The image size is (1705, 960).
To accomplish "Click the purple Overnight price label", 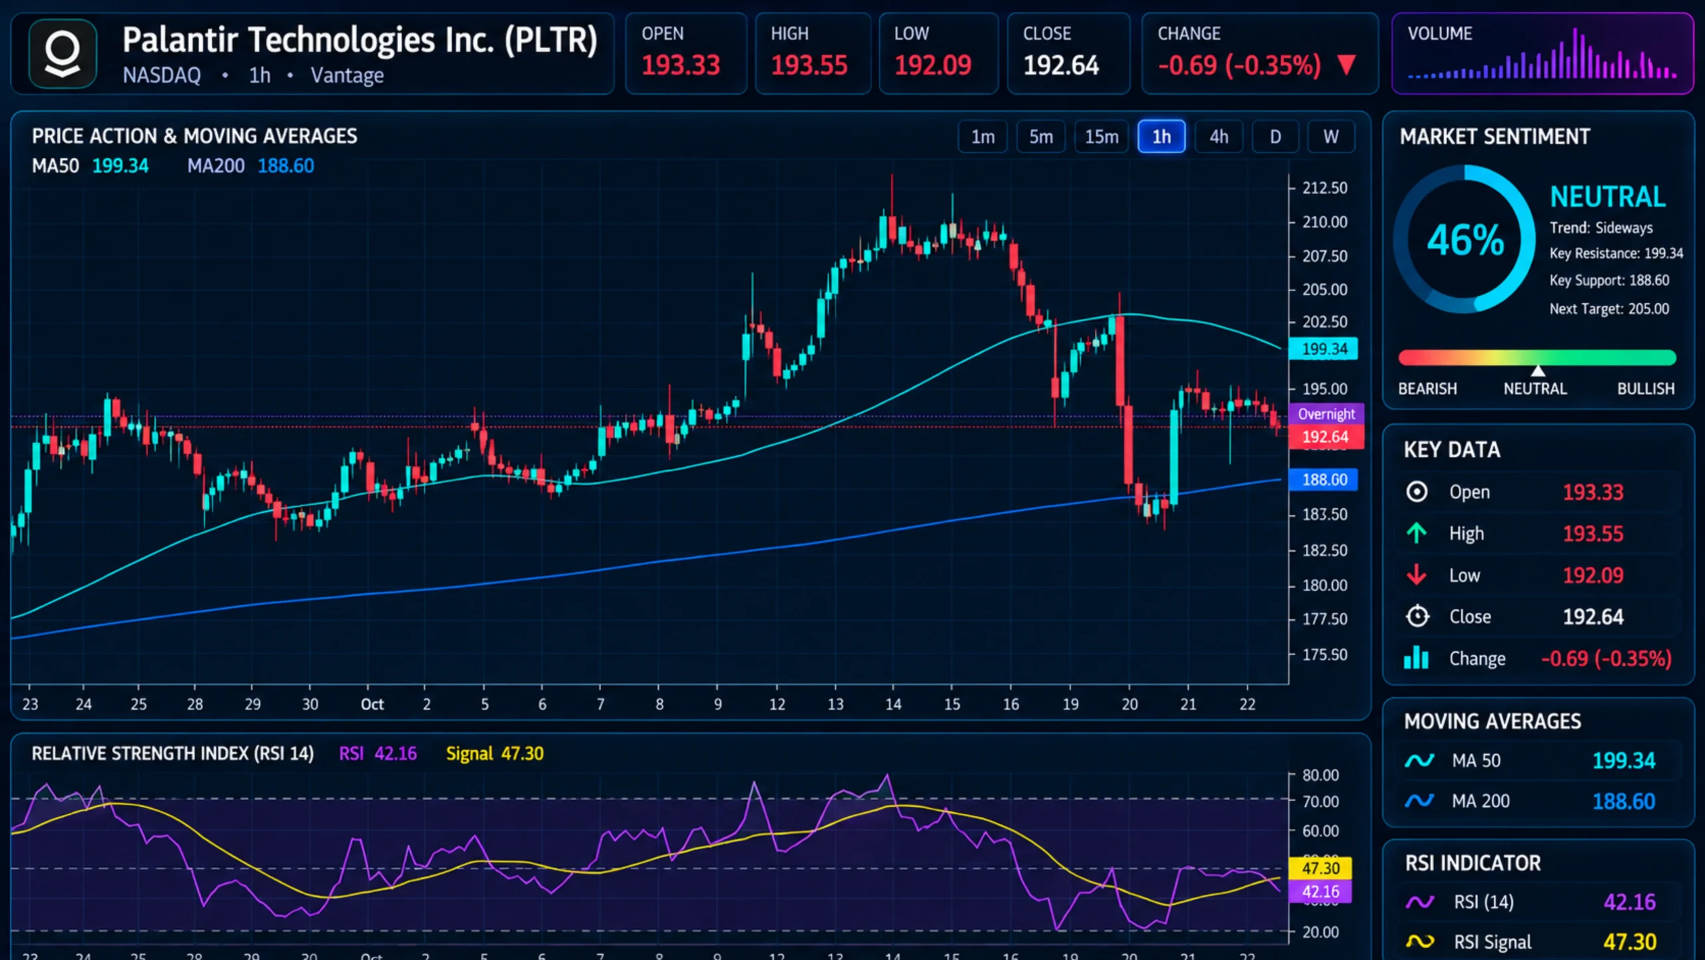I will pyautogui.click(x=1326, y=414).
